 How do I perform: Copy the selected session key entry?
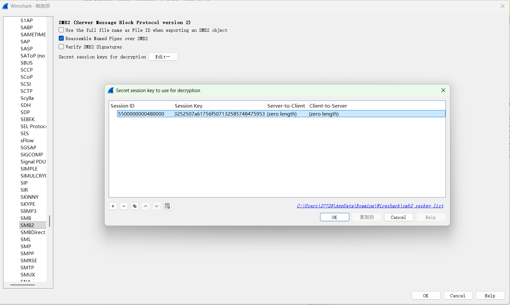tap(135, 206)
